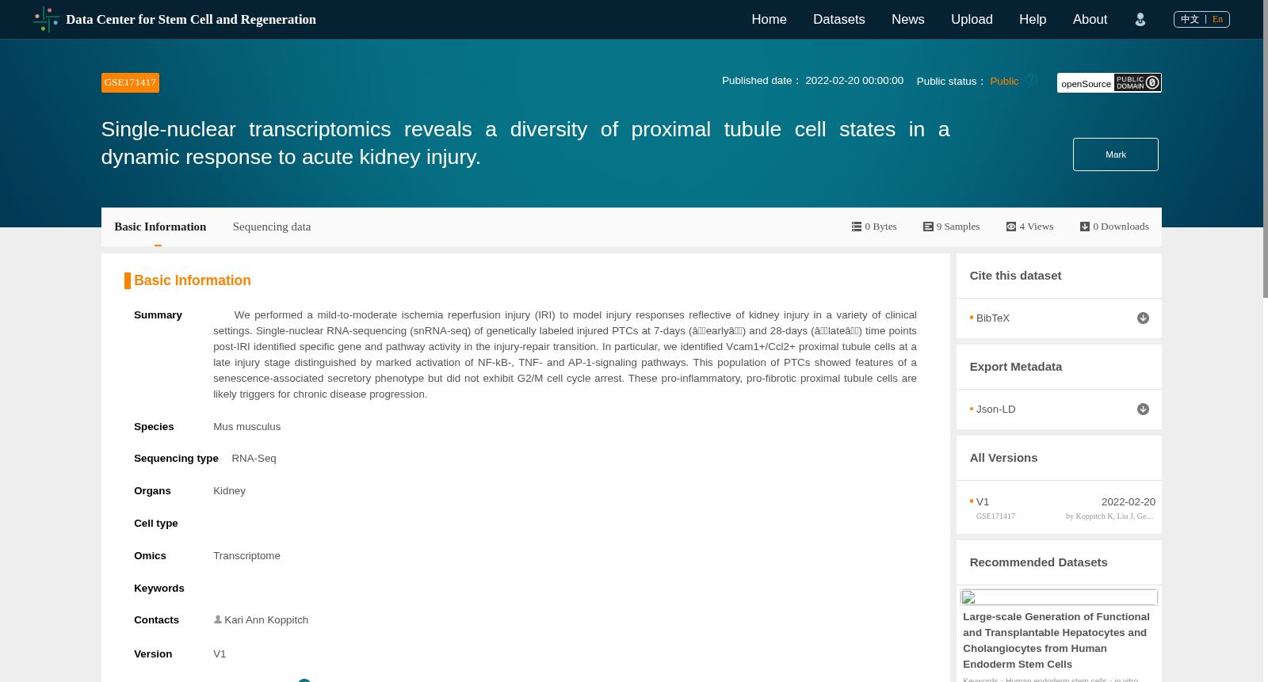Click the GSE171417 accession badge
1268x682 pixels.
(x=130, y=82)
